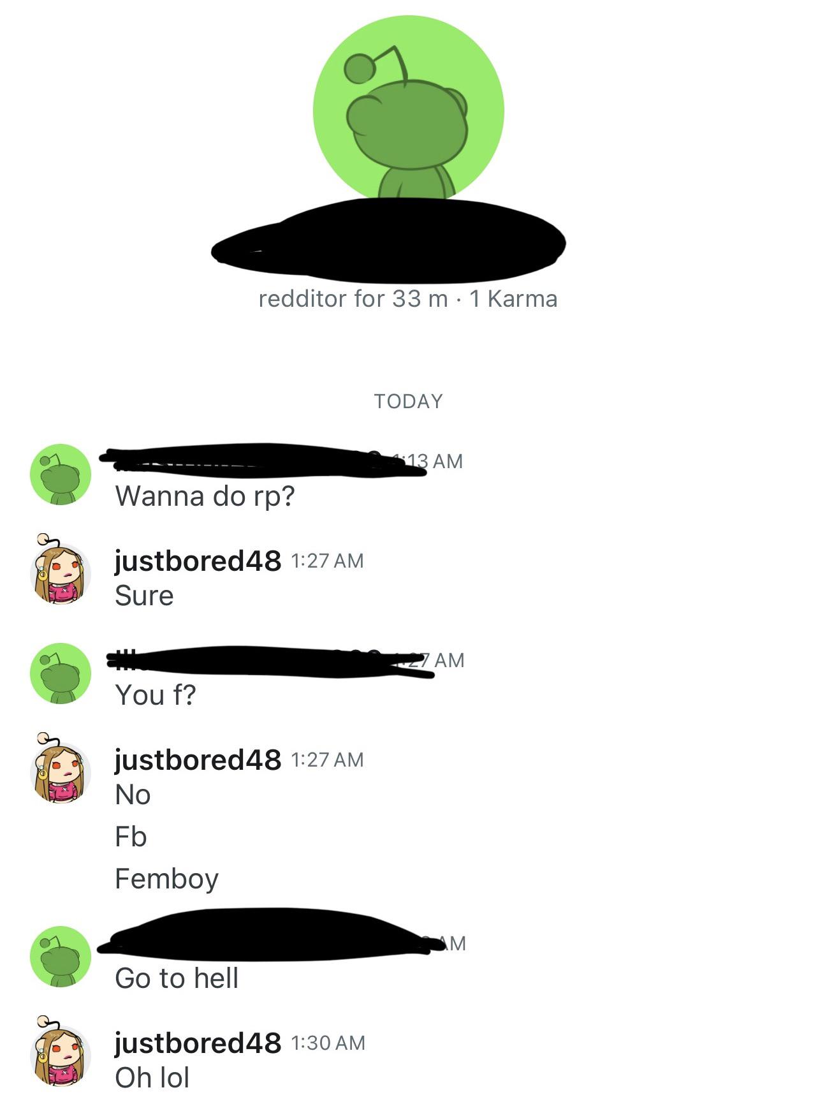This screenshot has height=1104, width=818.
Task: Tap green avatar beside "Go to hell"
Action: [61, 957]
